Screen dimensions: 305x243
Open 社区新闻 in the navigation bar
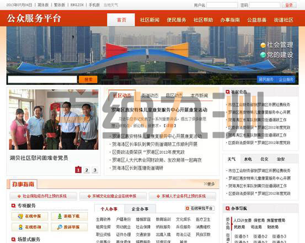coord(149,20)
